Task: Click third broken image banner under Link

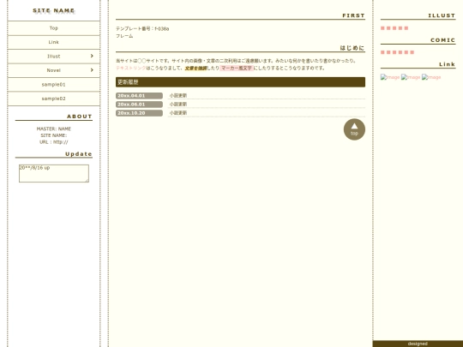Action: click(431, 77)
